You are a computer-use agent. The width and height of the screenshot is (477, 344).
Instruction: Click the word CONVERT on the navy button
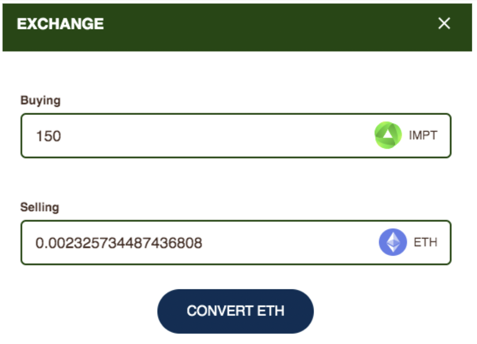pyautogui.click(x=220, y=311)
